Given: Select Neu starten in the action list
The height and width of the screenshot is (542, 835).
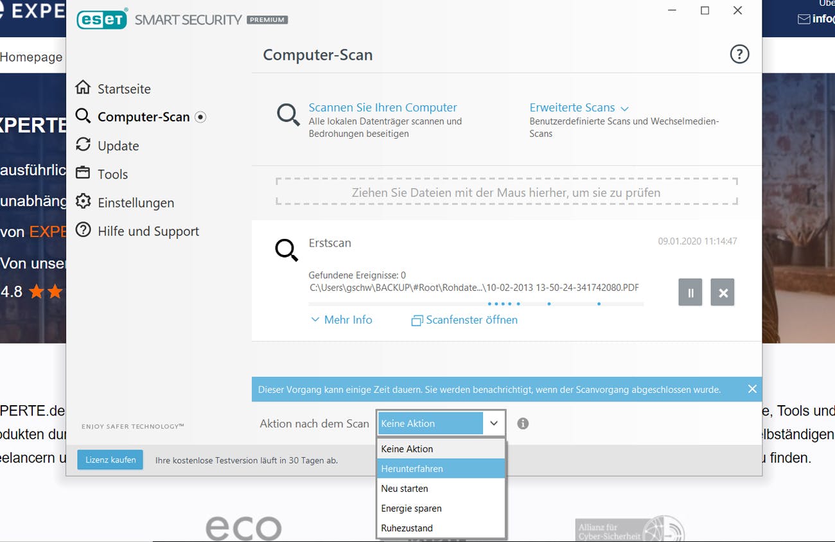Looking at the screenshot, I should (x=441, y=489).
